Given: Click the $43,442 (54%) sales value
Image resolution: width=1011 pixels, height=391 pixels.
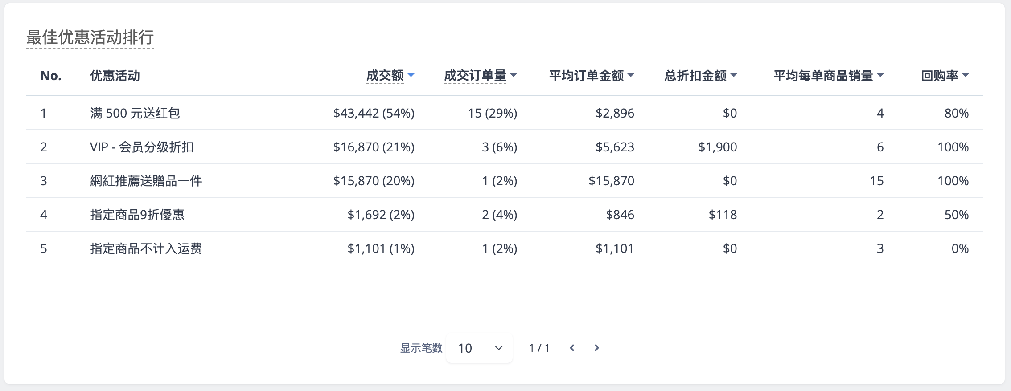Looking at the screenshot, I should point(374,113).
